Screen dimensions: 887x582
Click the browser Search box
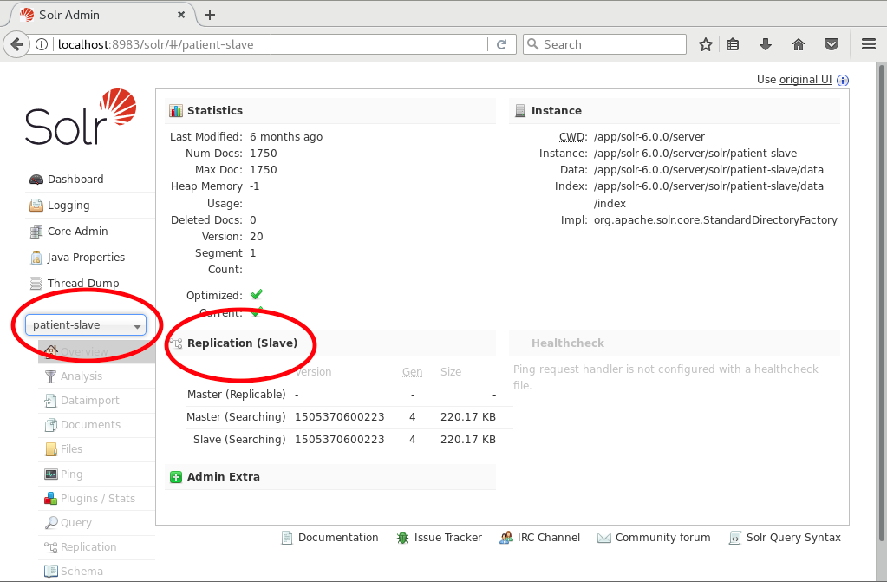click(604, 44)
